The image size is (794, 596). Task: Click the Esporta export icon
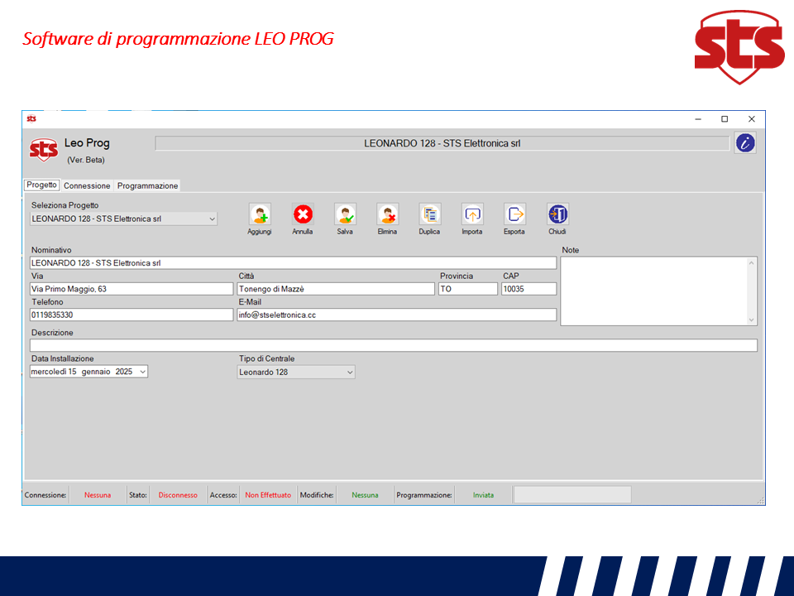(514, 214)
